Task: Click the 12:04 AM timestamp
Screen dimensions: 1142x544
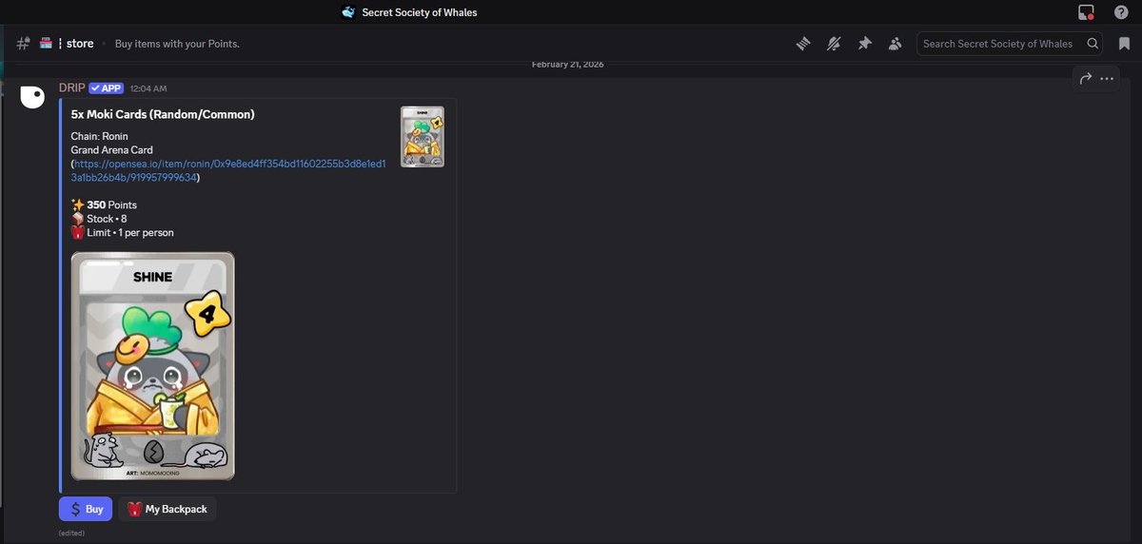Action: click(x=148, y=88)
